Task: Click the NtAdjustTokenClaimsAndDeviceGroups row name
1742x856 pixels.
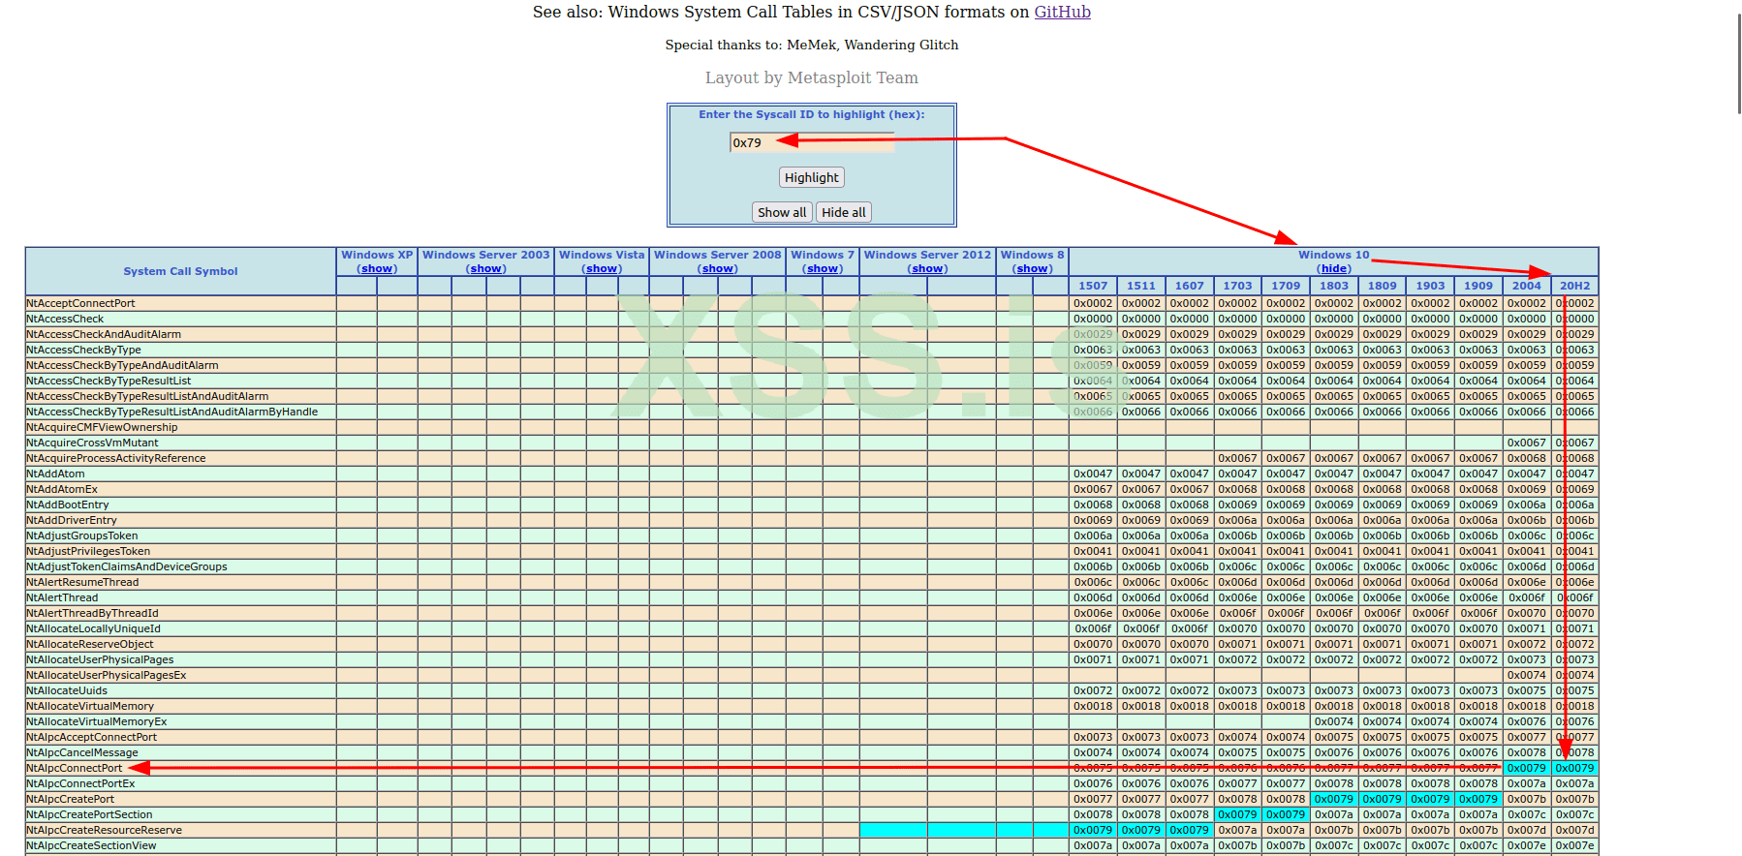Action: (x=127, y=566)
